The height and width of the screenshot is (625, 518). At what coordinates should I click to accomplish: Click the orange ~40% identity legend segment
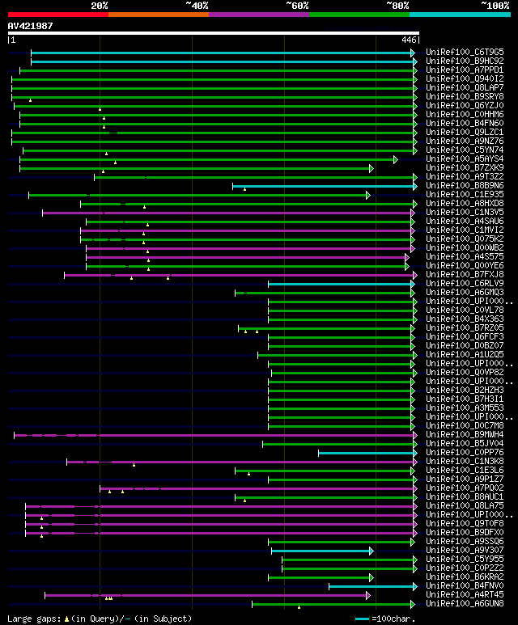tap(159, 15)
